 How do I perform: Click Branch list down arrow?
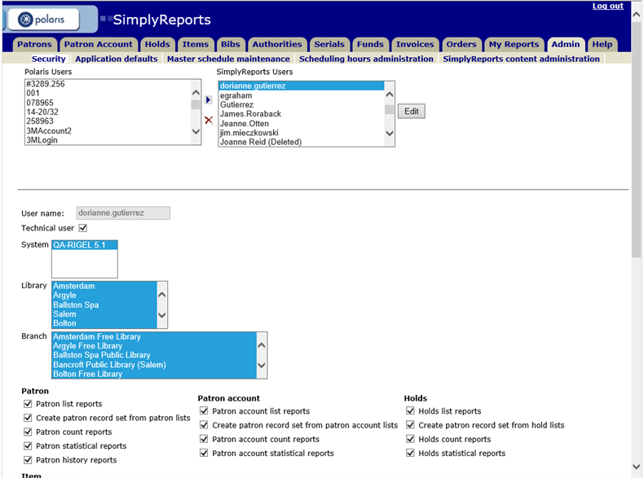(x=262, y=365)
